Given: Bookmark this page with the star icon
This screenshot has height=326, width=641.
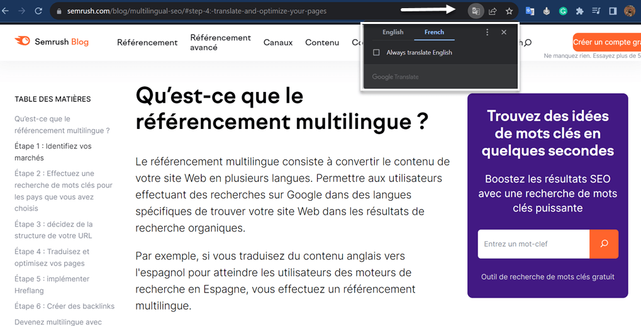Looking at the screenshot, I should (x=509, y=11).
